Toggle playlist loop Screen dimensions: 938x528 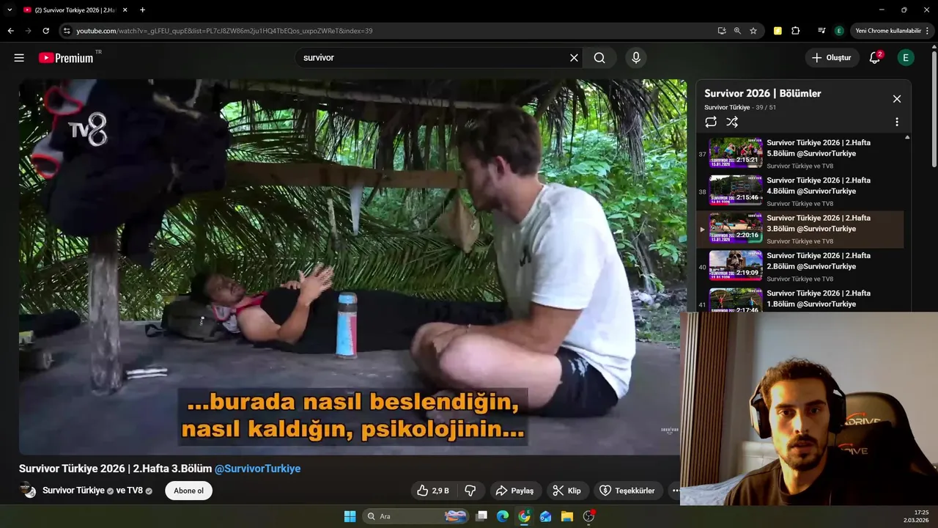711,122
